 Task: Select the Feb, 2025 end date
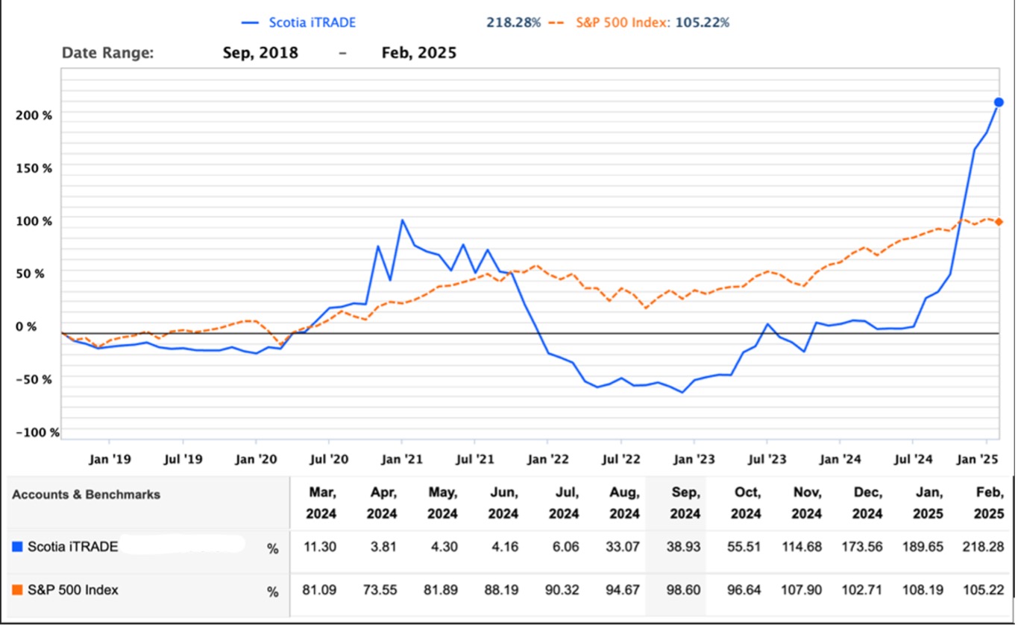click(418, 53)
